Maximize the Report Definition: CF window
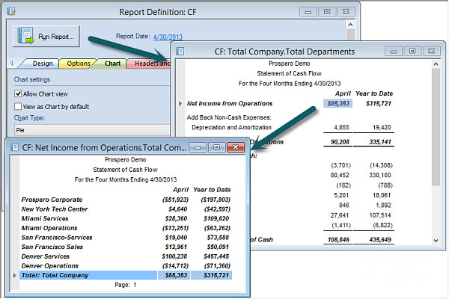This screenshot has height=299, width=449. click(x=327, y=11)
